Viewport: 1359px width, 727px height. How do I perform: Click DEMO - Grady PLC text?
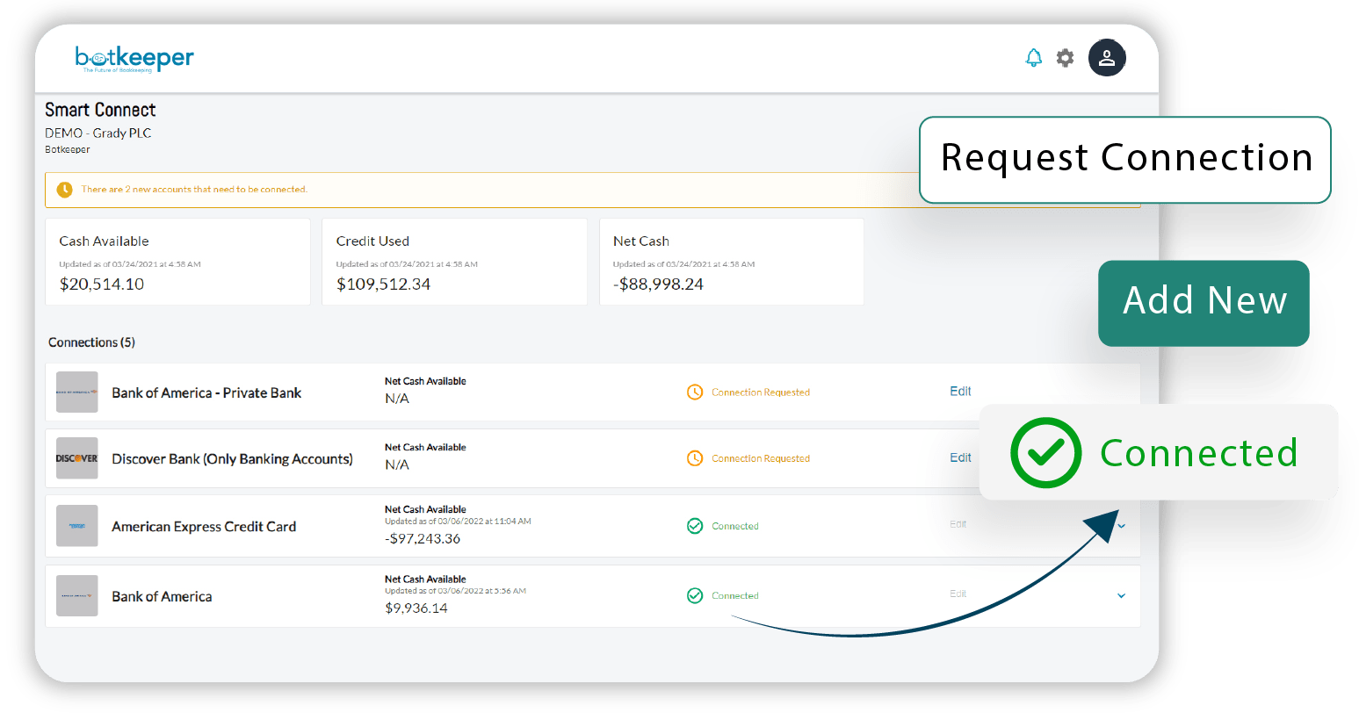coord(98,133)
